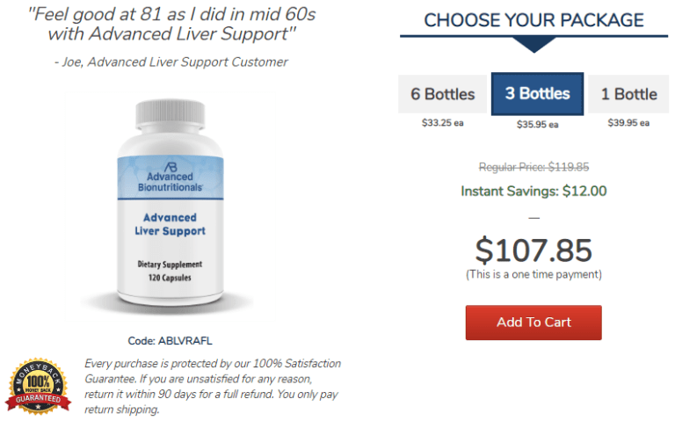Click the Advanced Bionutritionals logo on bottle
Viewport: 675px width, 421px height.
[x=170, y=177]
